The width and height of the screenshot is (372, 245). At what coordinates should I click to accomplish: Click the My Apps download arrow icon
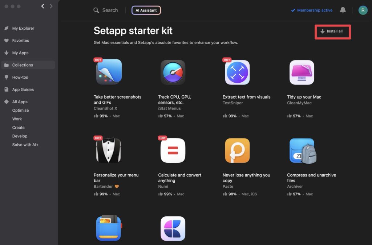point(7,53)
